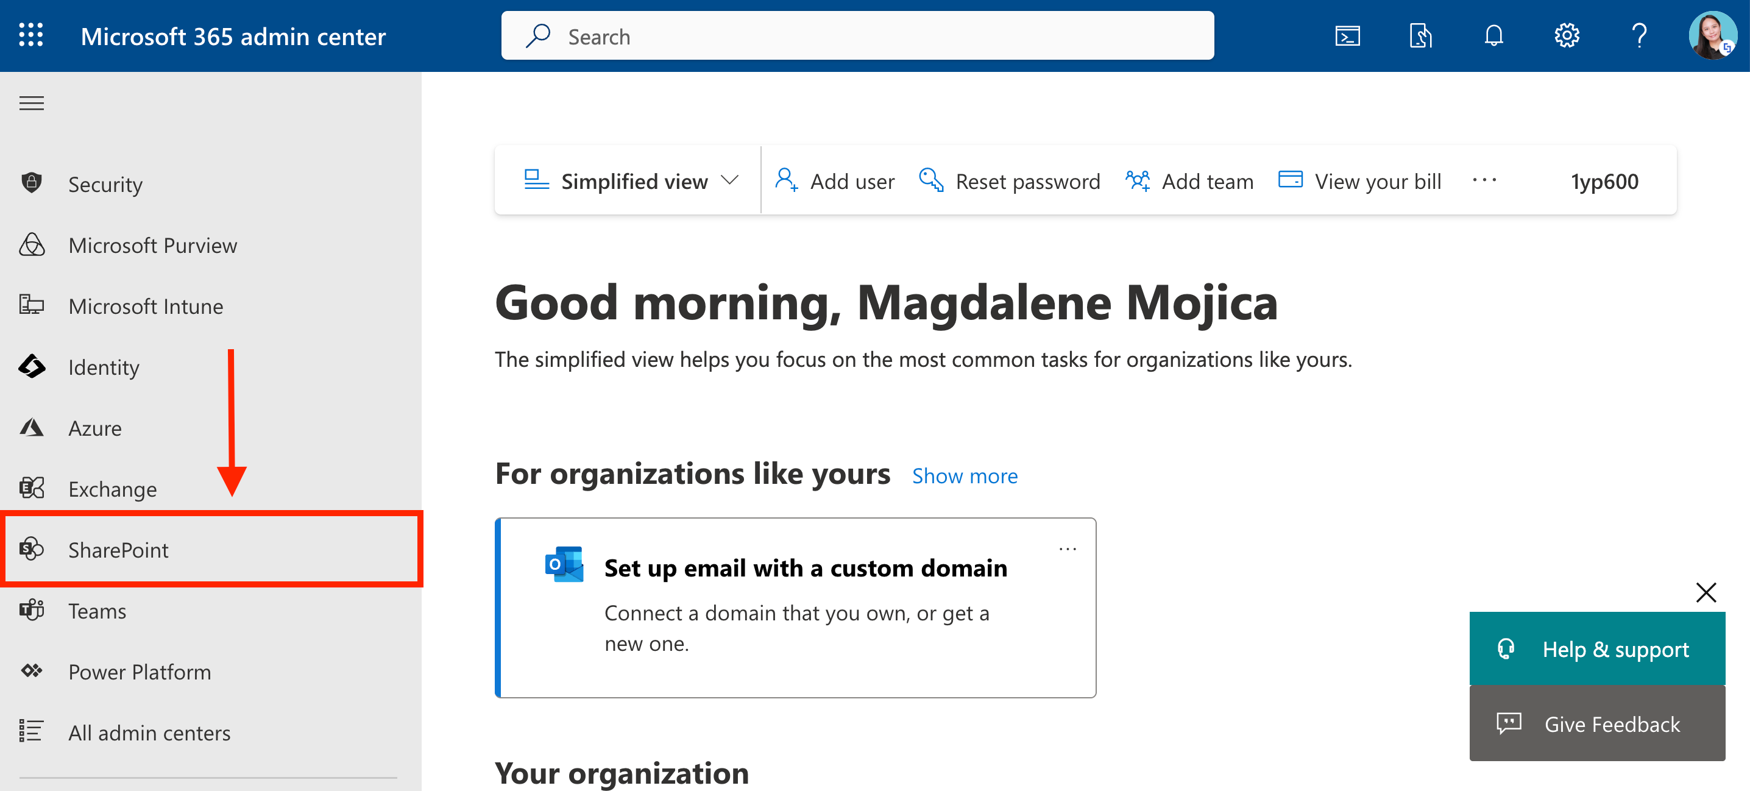This screenshot has width=1750, height=791.
Task: Open the Power Platform admin center
Action: coord(140,672)
